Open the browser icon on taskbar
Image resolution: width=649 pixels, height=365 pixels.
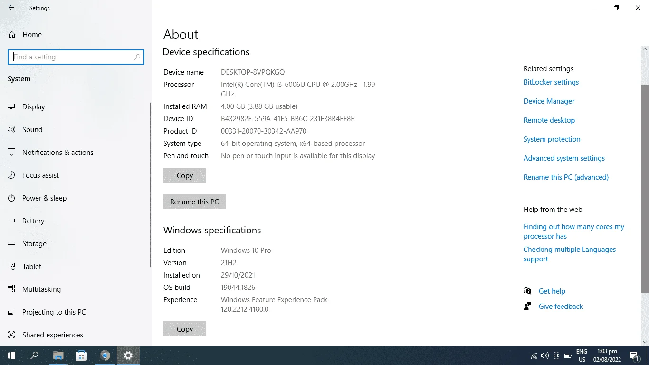point(105,355)
